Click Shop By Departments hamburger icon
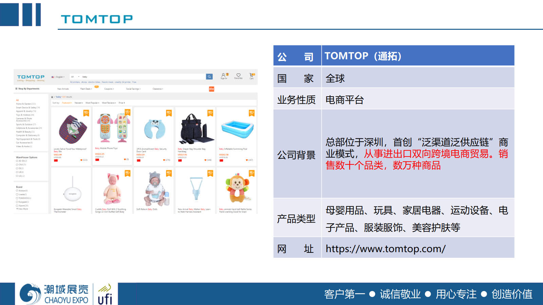The height and width of the screenshot is (305, 543). tap(16, 89)
